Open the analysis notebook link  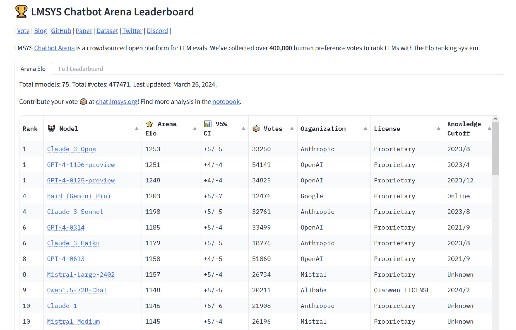click(226, 102)
